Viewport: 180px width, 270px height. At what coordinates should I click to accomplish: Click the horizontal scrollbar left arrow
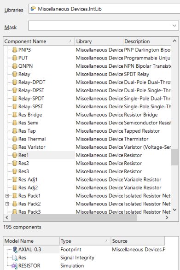coord(7,217)
